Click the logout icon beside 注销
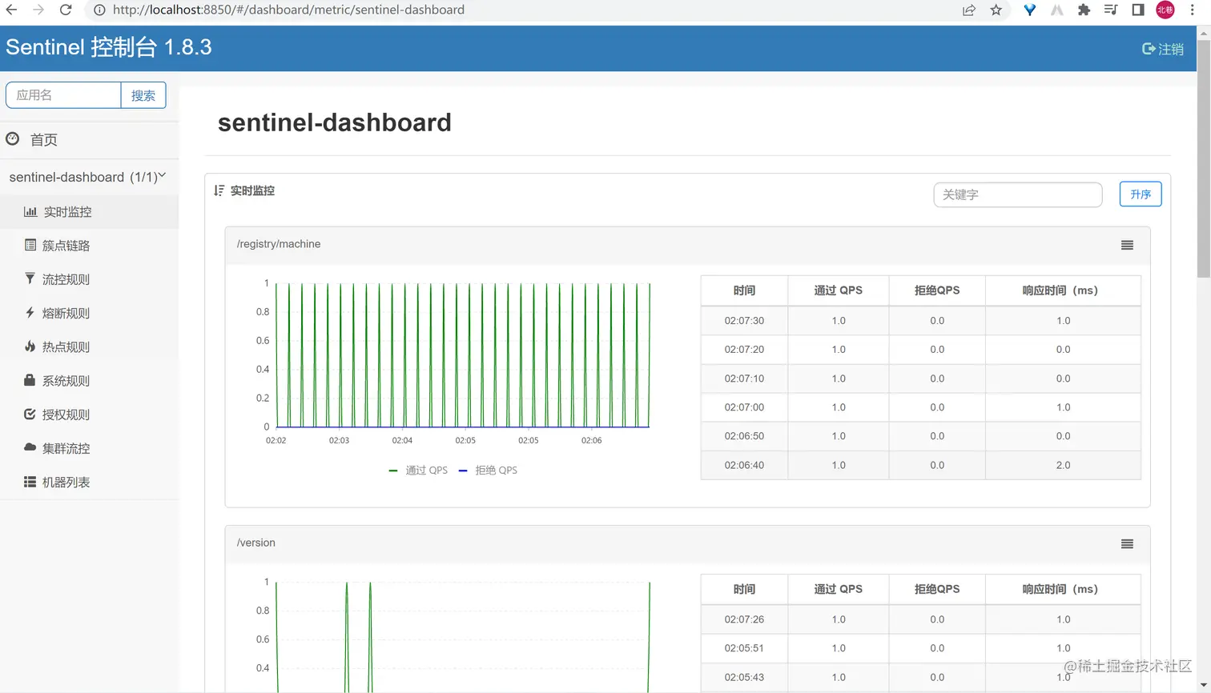The height and width of the screenshot is (693, 1211). pyautogui.click(x=1149, y=49)
